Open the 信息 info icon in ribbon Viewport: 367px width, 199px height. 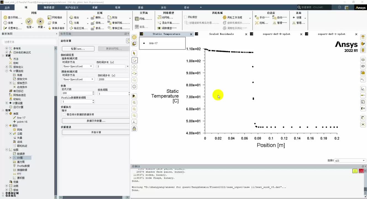coord(5,23)
